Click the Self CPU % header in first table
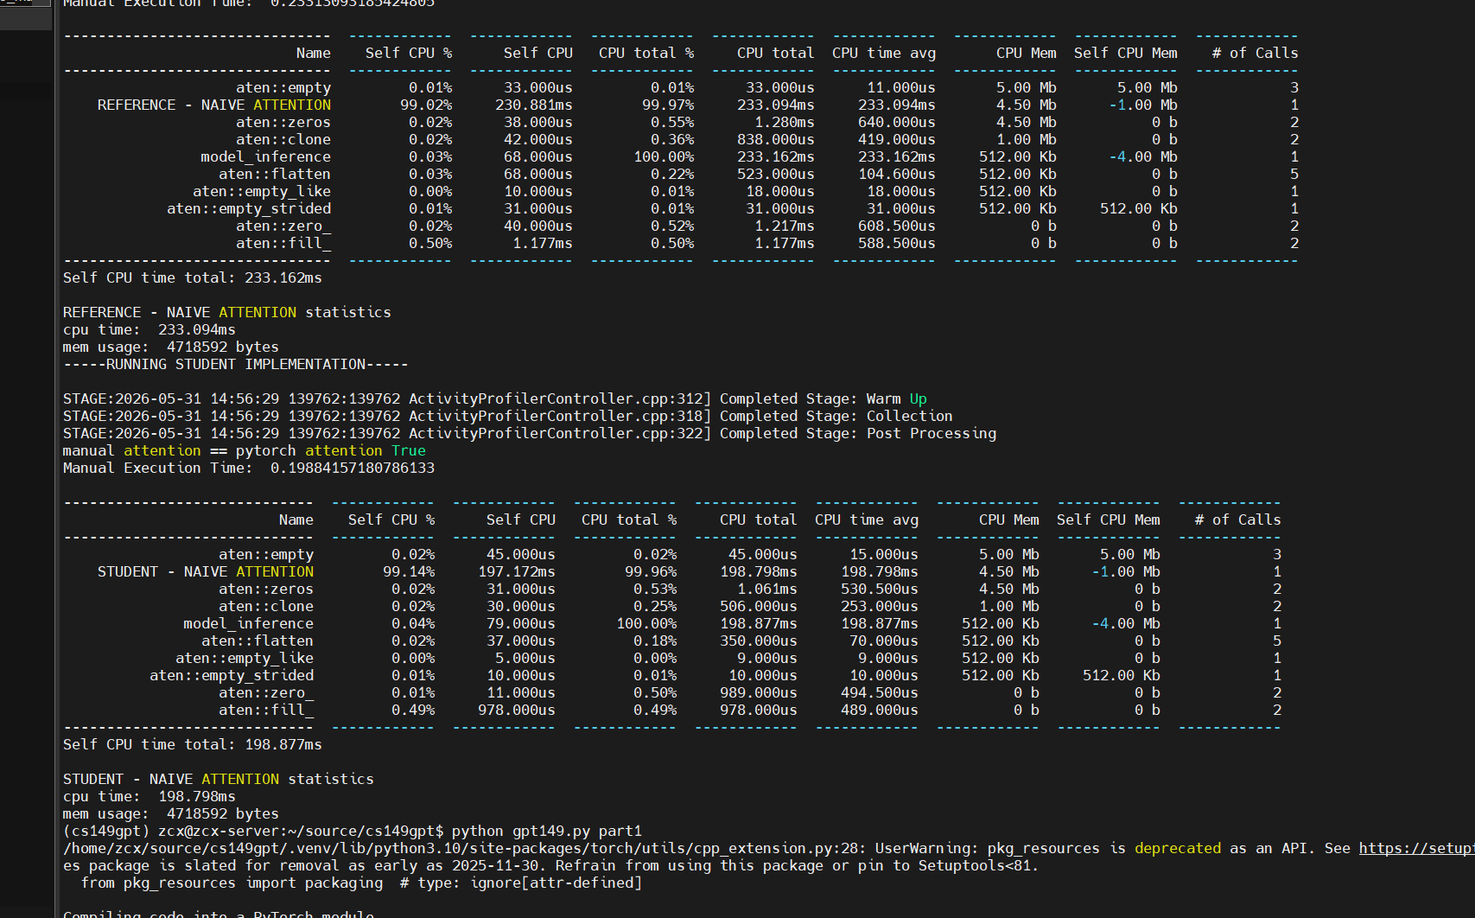This screenshot has width=1475, height=918. click(409, 53)
